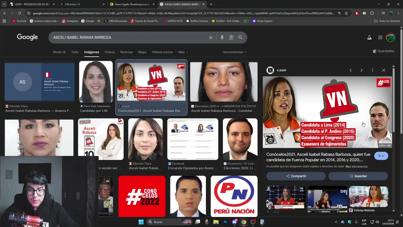Open Calculator from taskbar
Image resolution: width=403 pixels, height=227 pixels.
pos(262,222)
